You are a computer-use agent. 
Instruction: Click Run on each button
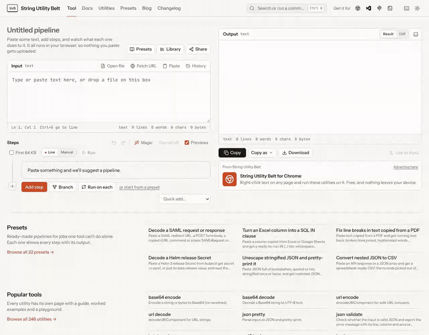(x=97, y=187)
